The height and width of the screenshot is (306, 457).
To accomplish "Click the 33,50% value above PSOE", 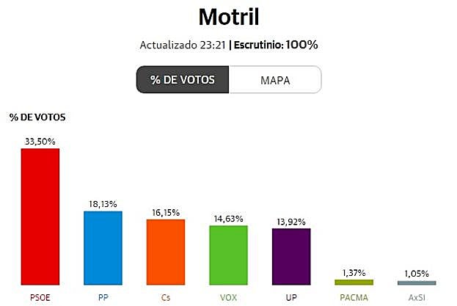I will point(40,141).
